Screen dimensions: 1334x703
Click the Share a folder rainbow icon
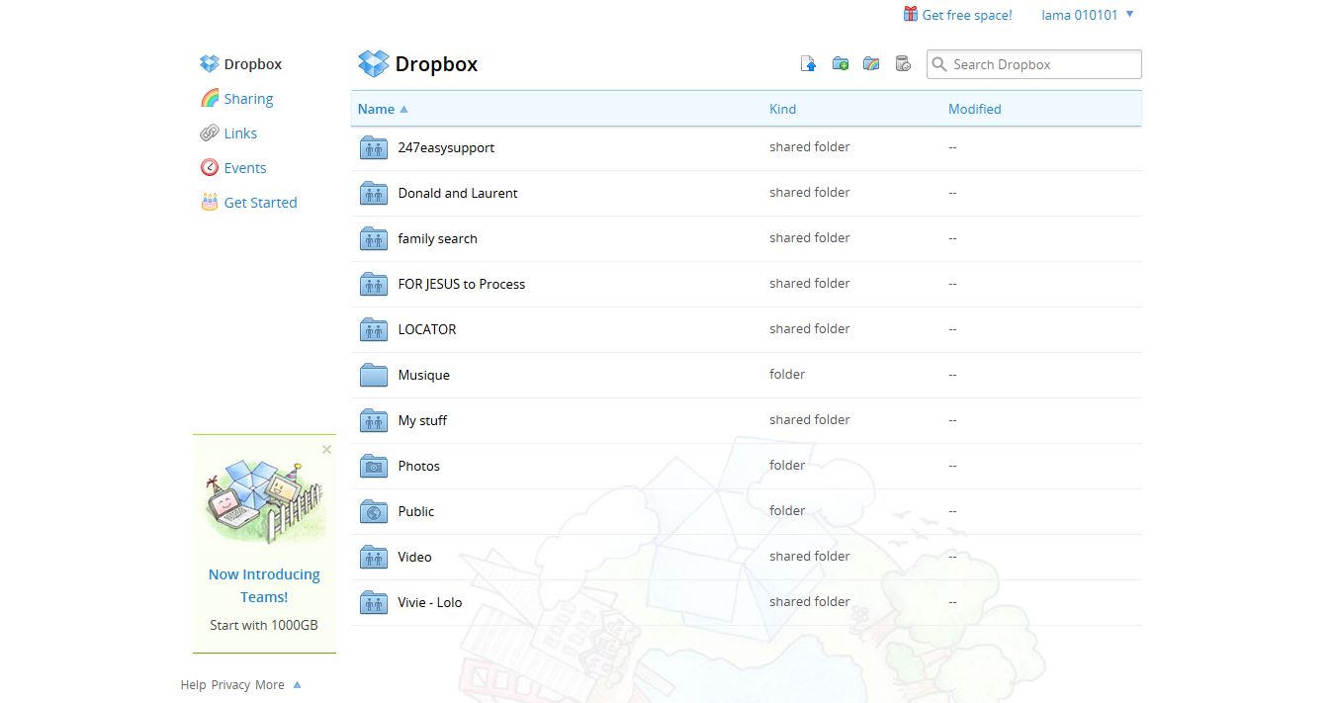point(871,64)
